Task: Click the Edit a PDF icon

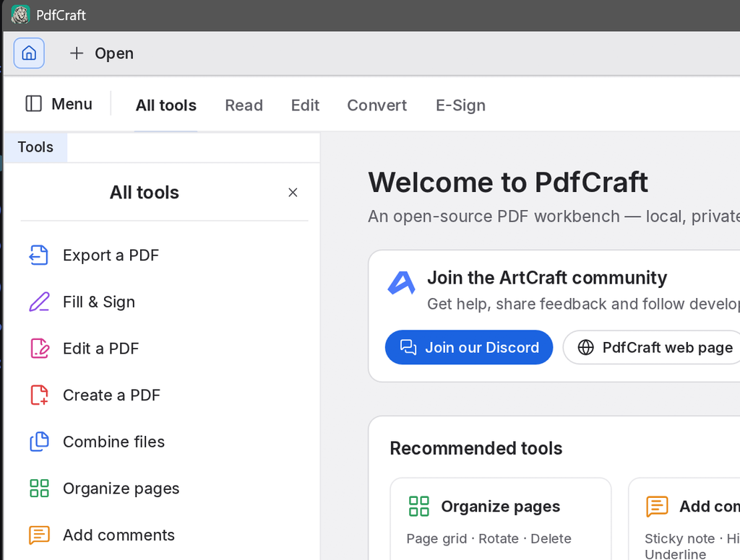Action: (x=40, y=349)
